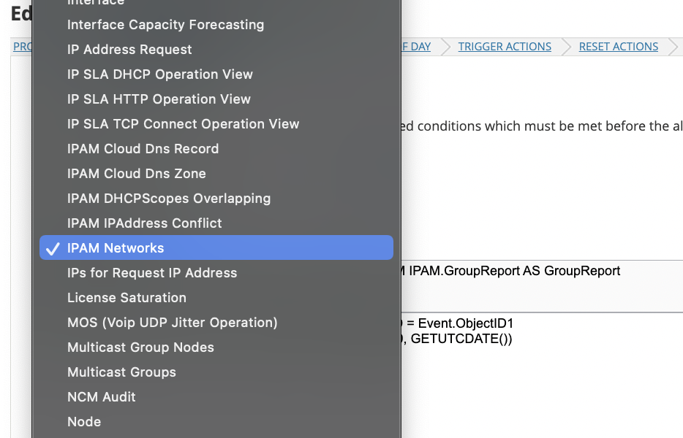
Task: Select Multicast Group Nodes
Action: coord(140,347)
